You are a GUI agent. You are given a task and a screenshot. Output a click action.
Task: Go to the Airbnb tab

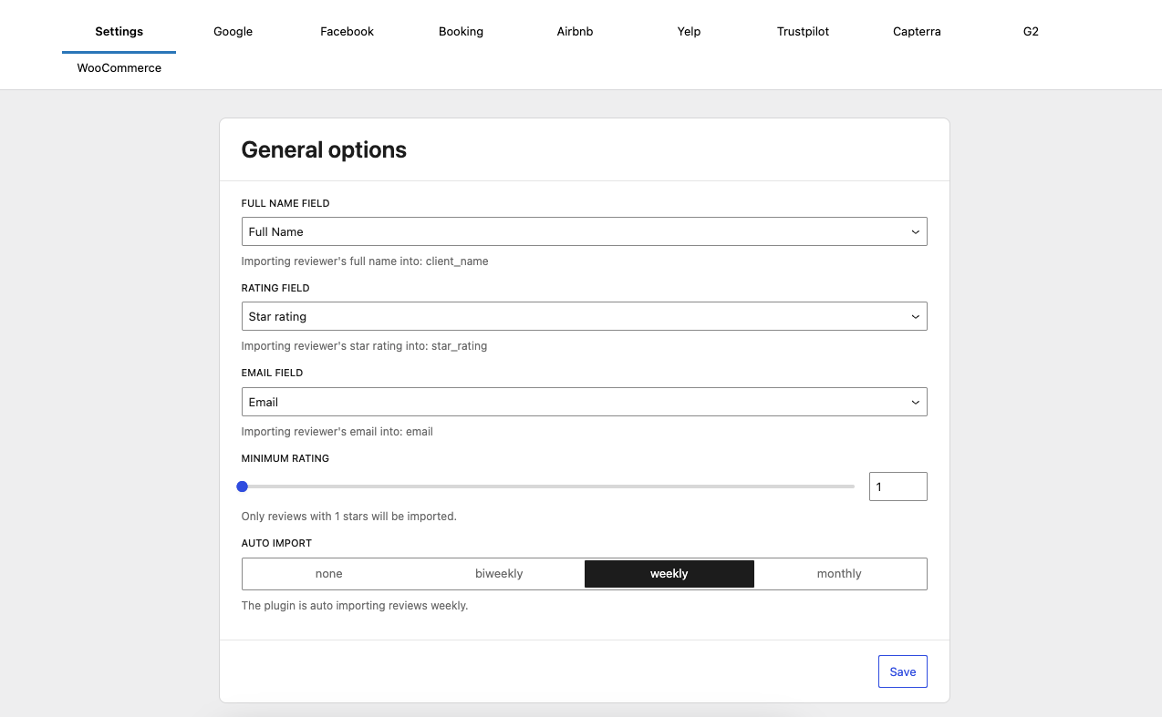click(x=575, y=31)
